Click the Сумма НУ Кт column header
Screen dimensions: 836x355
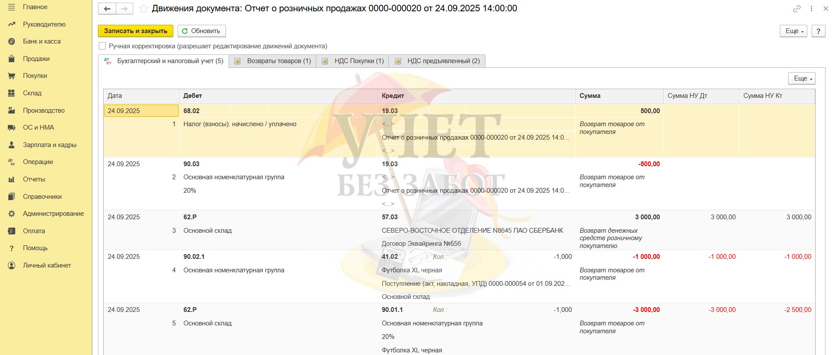point(777,96)
